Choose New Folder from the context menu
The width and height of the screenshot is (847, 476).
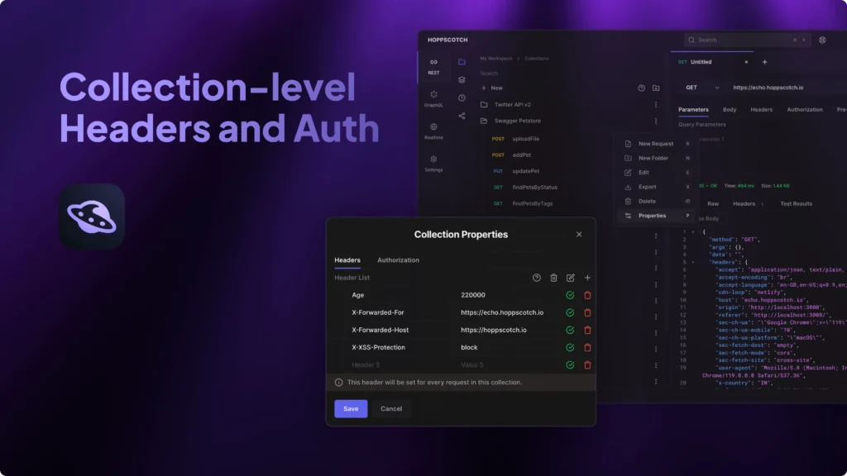[658, 158]
